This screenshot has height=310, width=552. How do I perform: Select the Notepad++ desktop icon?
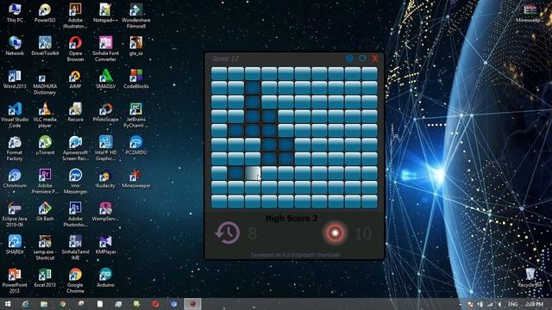coord(105,13)
